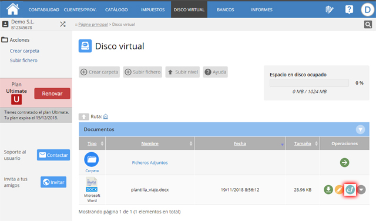The height and width of the screenshot is (221, 376).
Task: Click the home icon in top bar
Action: 13,9
